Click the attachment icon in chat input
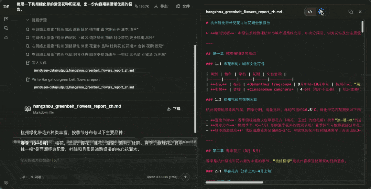The width and height of the screenshot is (371, 189). click(24, 177)
